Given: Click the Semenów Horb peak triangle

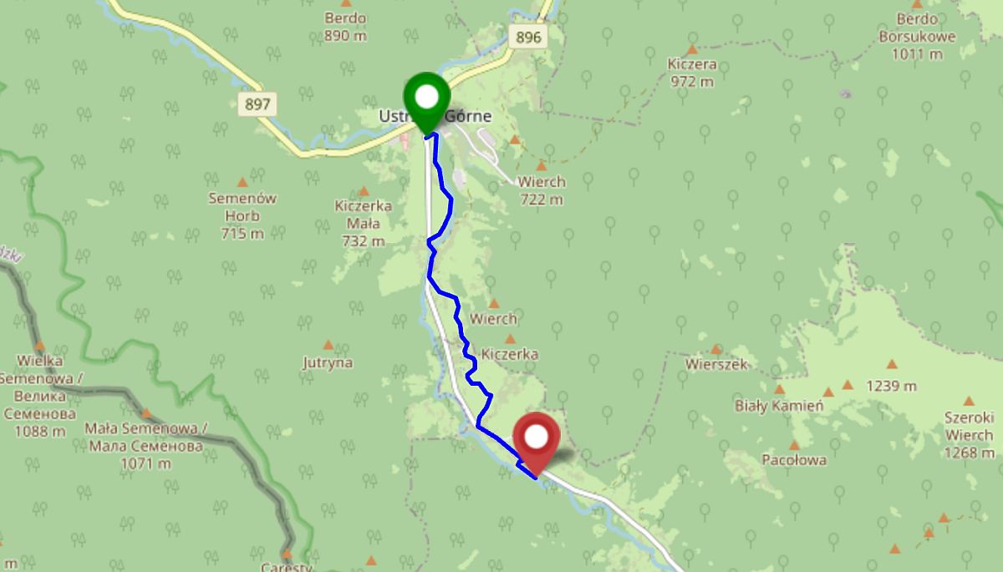Looking at the screenshot, I should point(243,182).
